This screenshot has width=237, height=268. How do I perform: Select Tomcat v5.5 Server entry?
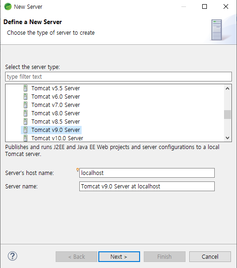coord(56,88)
